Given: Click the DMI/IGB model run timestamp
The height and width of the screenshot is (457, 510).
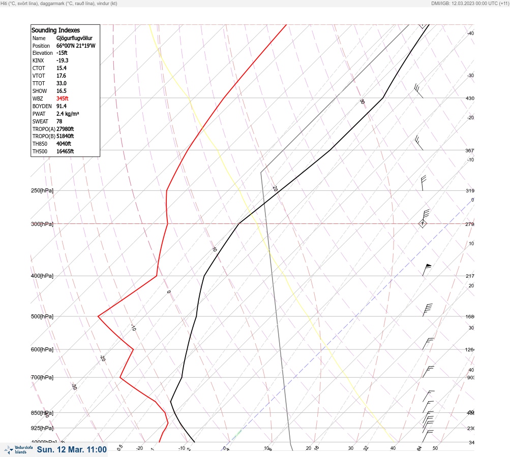Looking at the screenshot, I should click(x=470, y=3).
